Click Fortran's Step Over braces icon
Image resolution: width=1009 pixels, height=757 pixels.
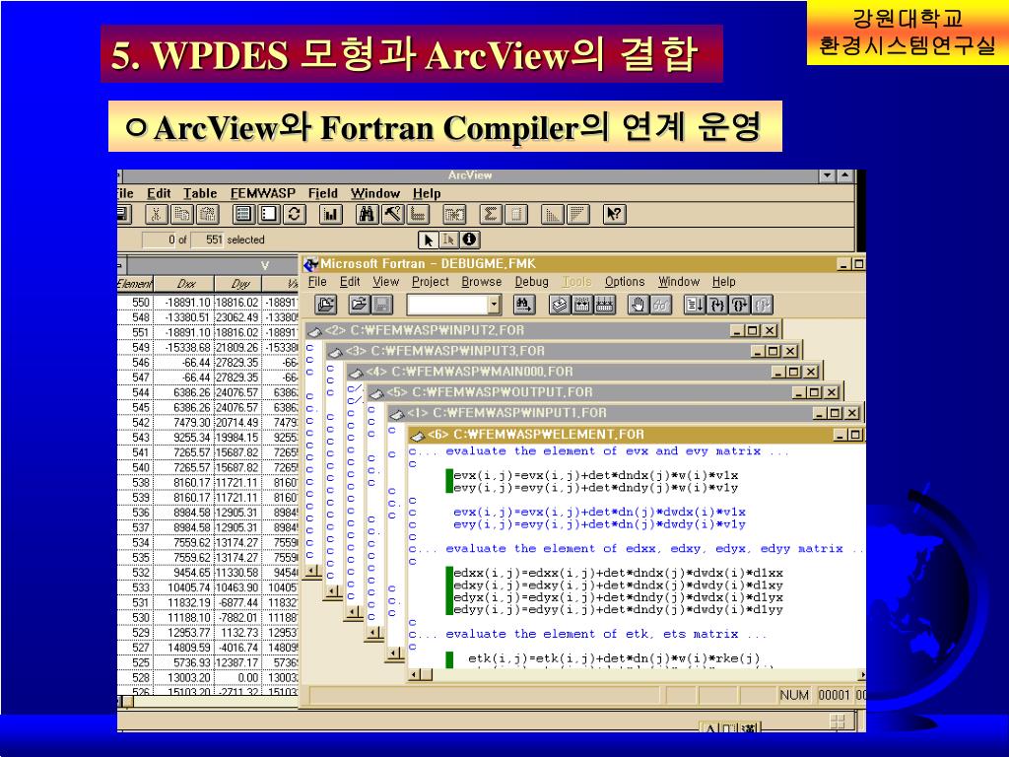click(x=739, y=305)
